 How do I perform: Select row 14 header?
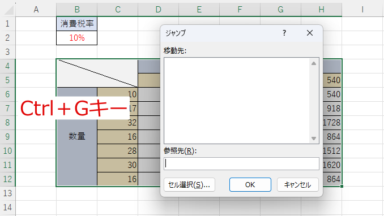(7, 208)
